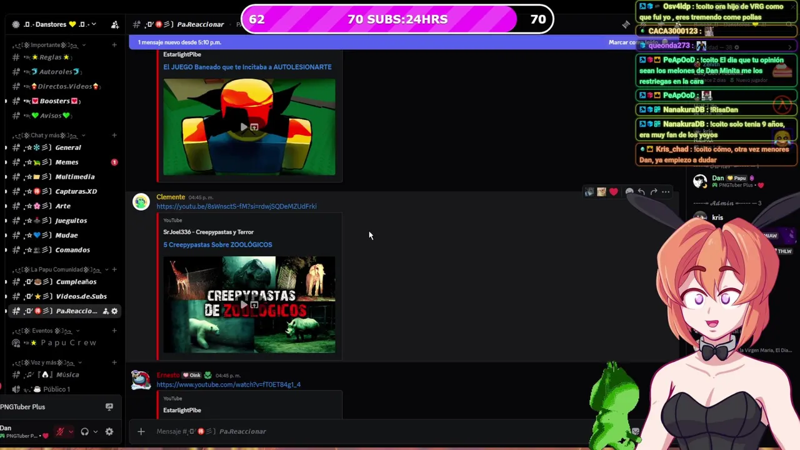
Task: Add channel to the Importante category
Action: pos(114,45)
